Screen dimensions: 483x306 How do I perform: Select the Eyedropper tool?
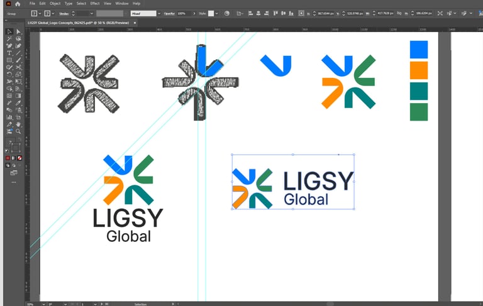[18, 103]
